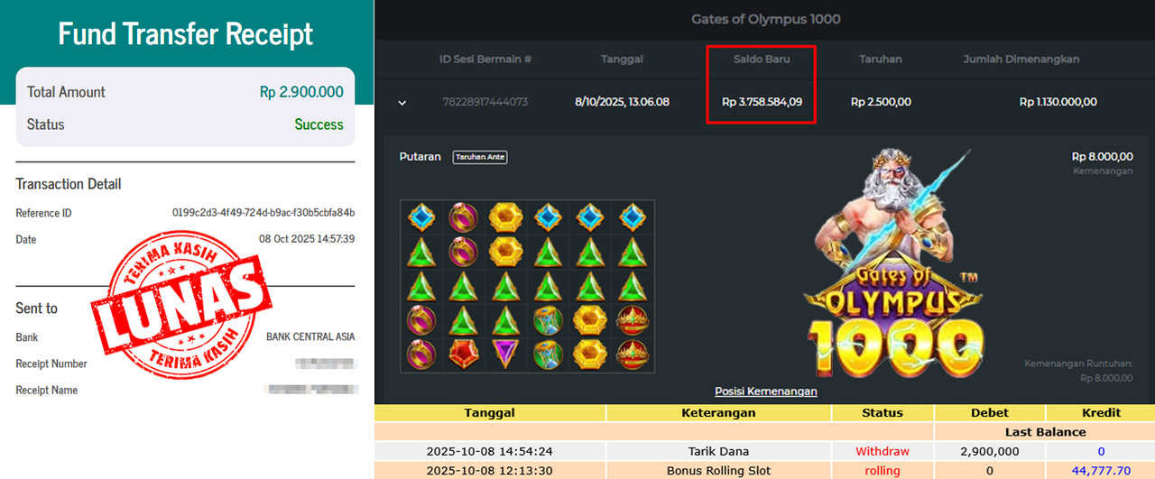This screenshot has width=1155, height=479.
Task: Select the Rp 8.000,00 Kemenangan amount
Action: point(1102,156)
